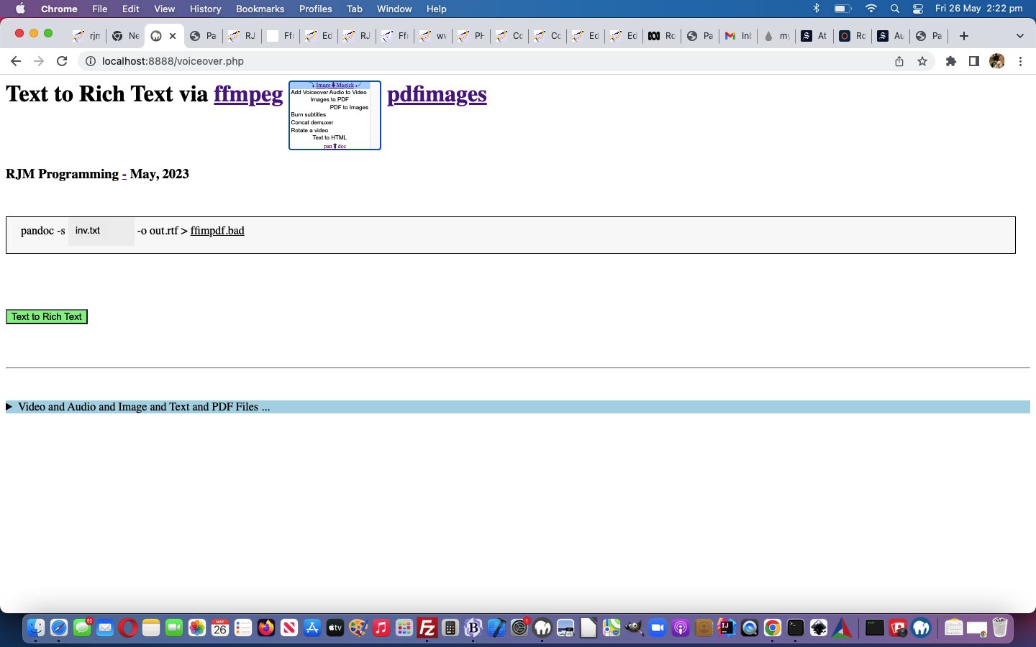The image size is (1036, 647).
Task: Reload the localhost voiceover page
Action: point(62,61)
